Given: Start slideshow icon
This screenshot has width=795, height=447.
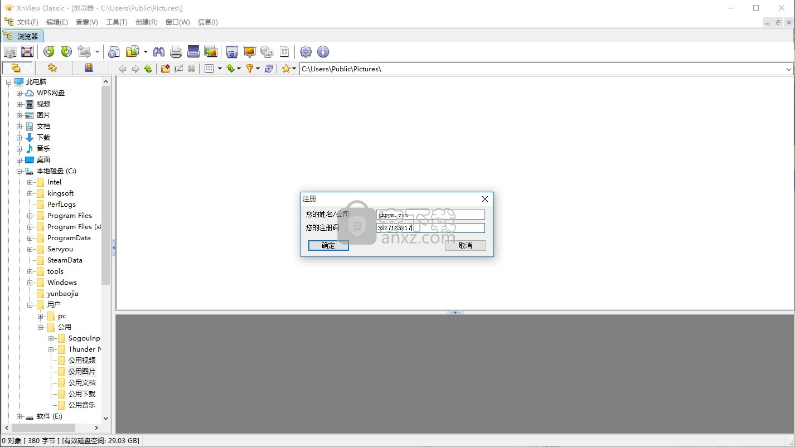Looking at the screenshot, I should 250,52.
